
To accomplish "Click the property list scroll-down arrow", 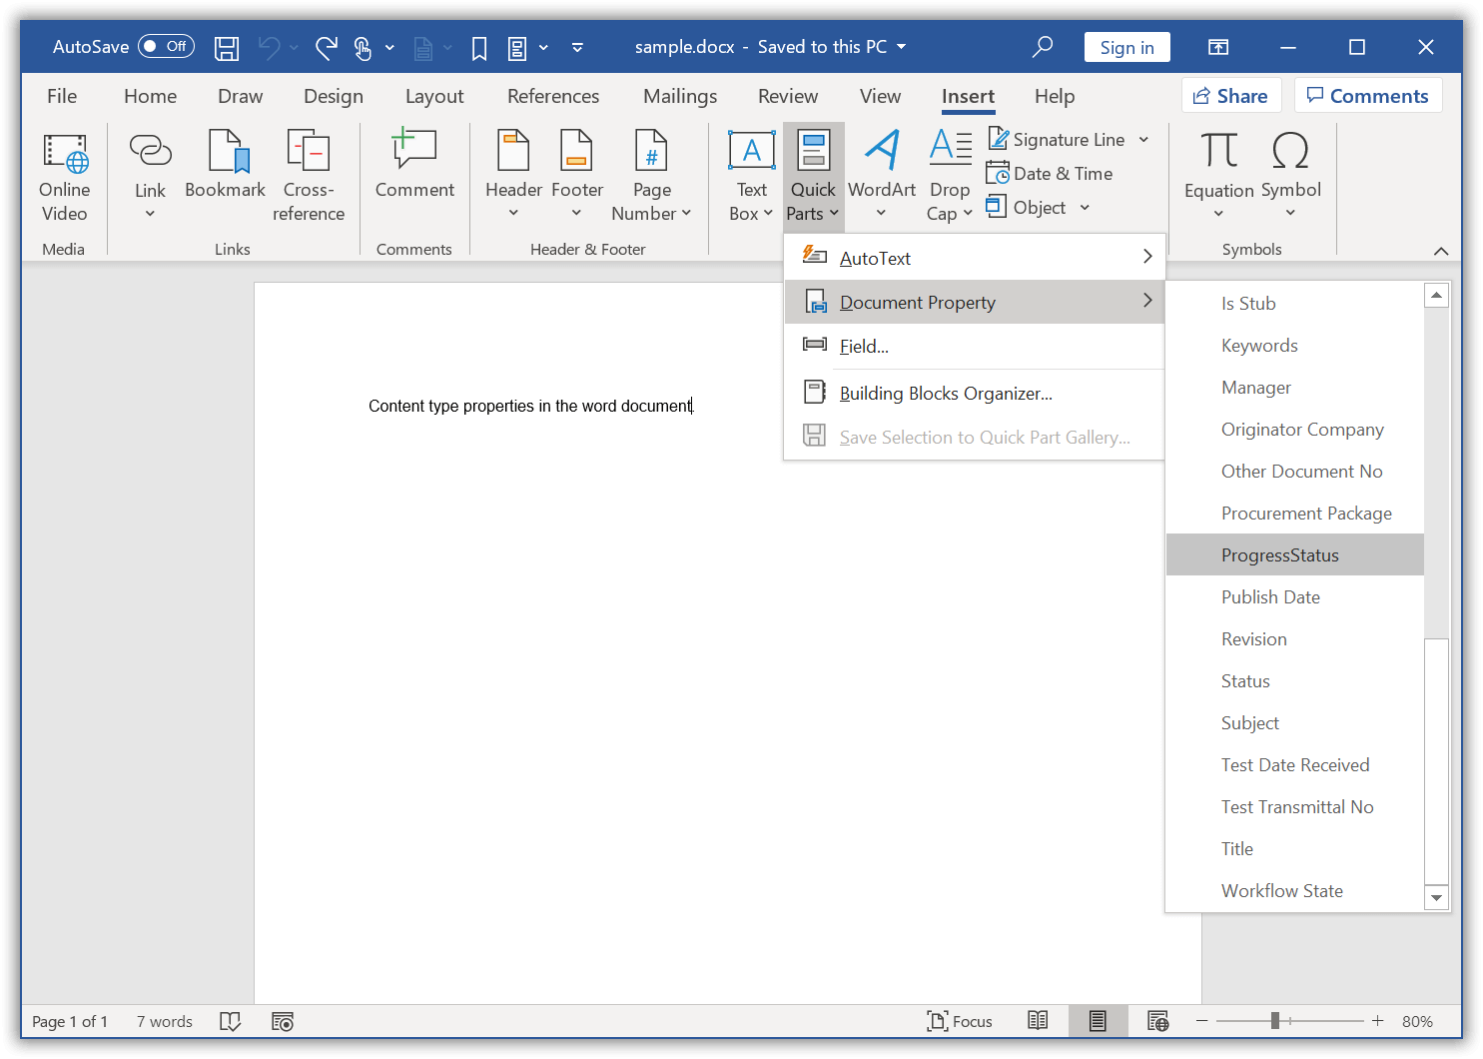I will [1436, 897].
